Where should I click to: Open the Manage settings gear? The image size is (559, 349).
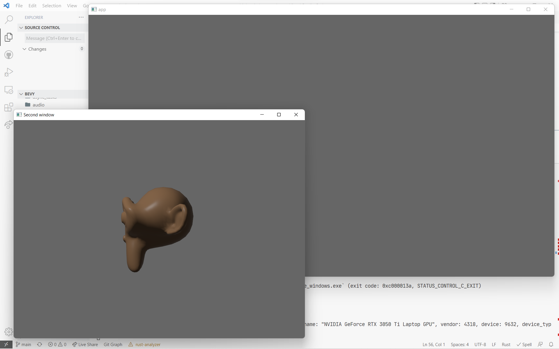[9, 332]
